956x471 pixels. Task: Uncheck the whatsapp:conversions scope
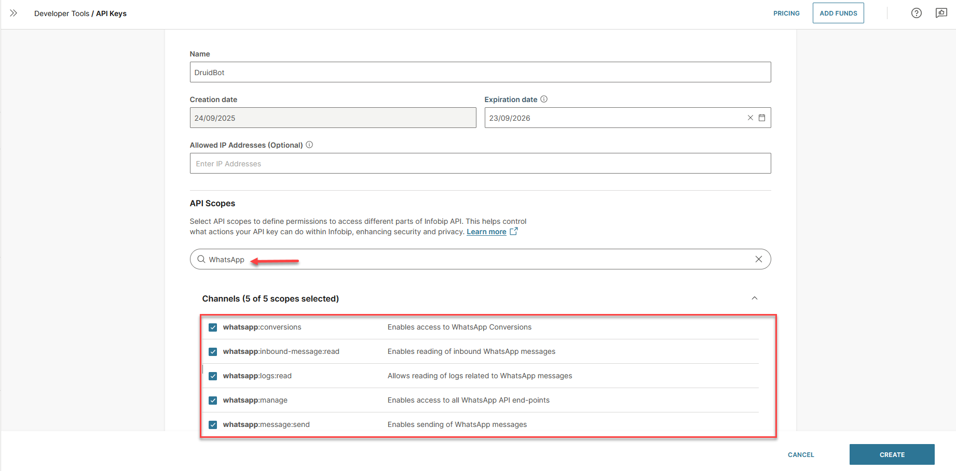[x=213, y=327]
